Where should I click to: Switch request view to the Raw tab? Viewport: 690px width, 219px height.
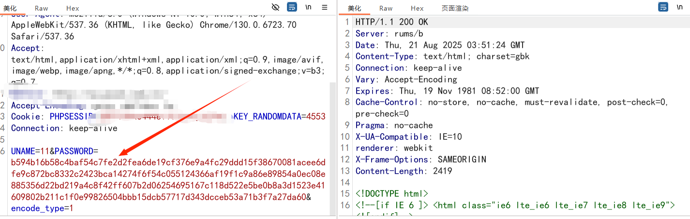point(41,8)
